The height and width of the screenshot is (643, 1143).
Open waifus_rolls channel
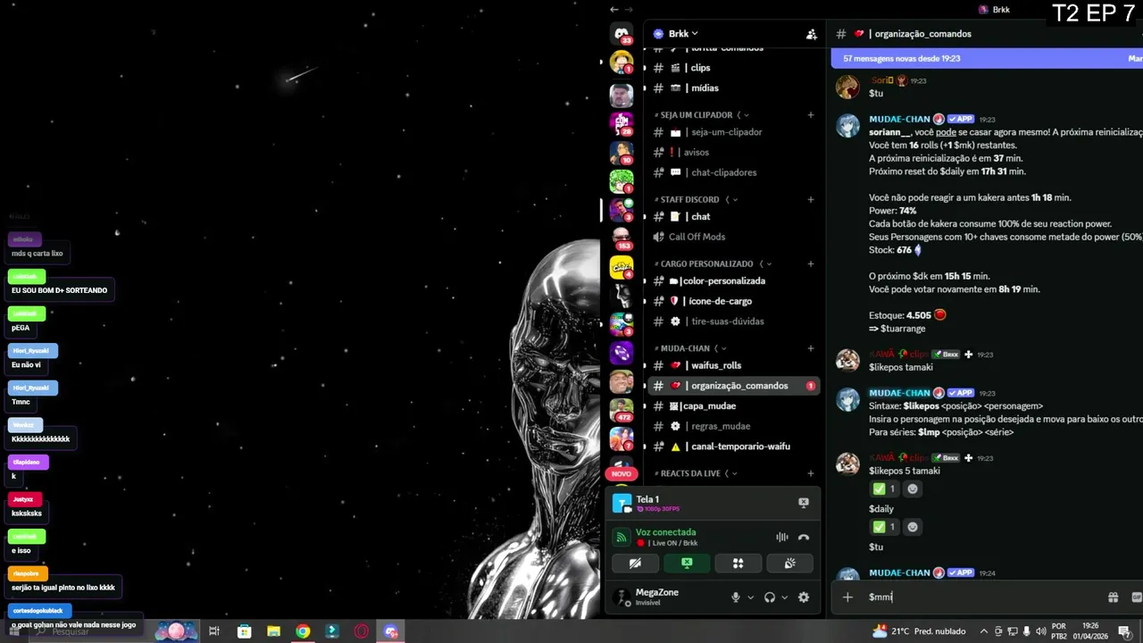coord(733,365)
